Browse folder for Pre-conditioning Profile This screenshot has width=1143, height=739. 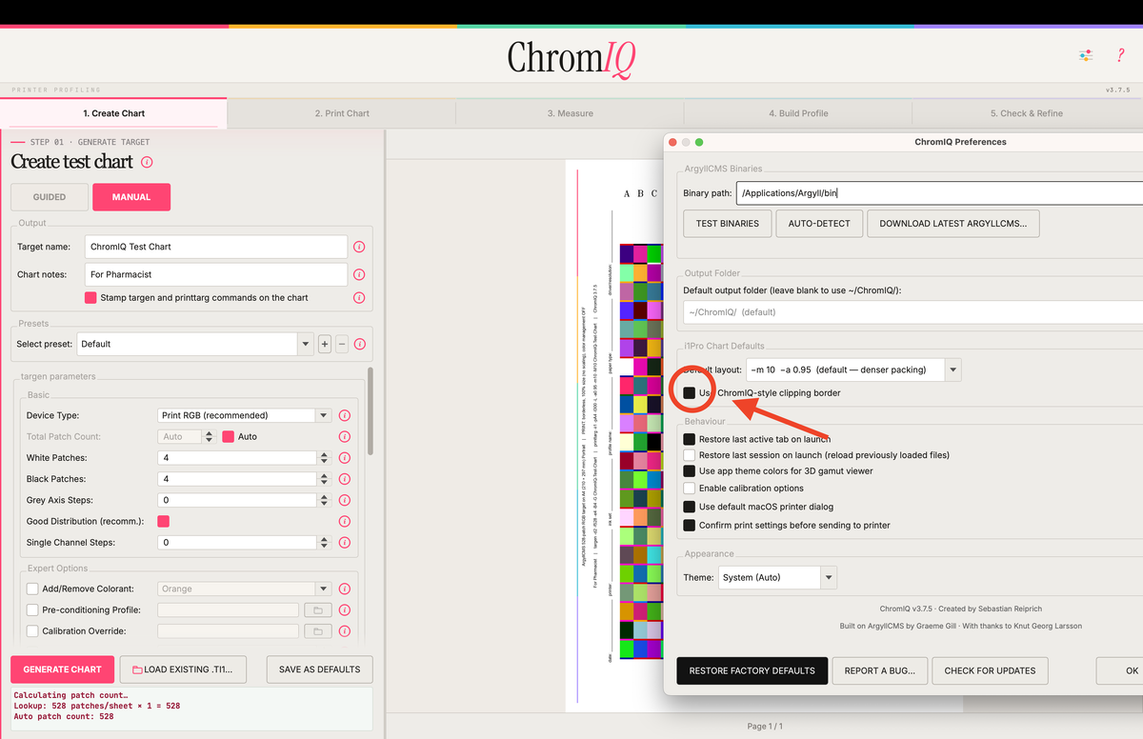click(317, 609)
